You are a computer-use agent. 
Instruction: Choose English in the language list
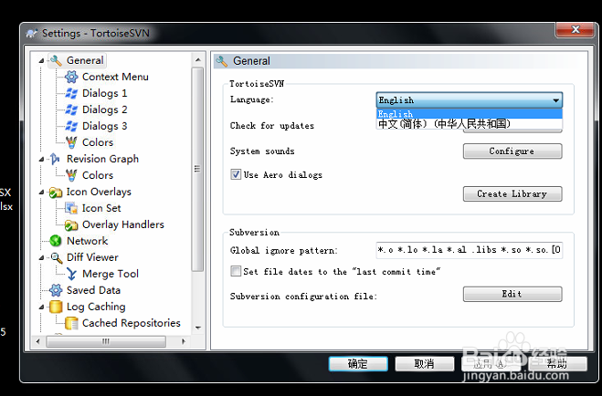pyautogui.click(x=470, y=114)
